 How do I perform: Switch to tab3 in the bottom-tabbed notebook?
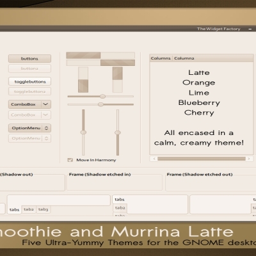coord(43,209)
